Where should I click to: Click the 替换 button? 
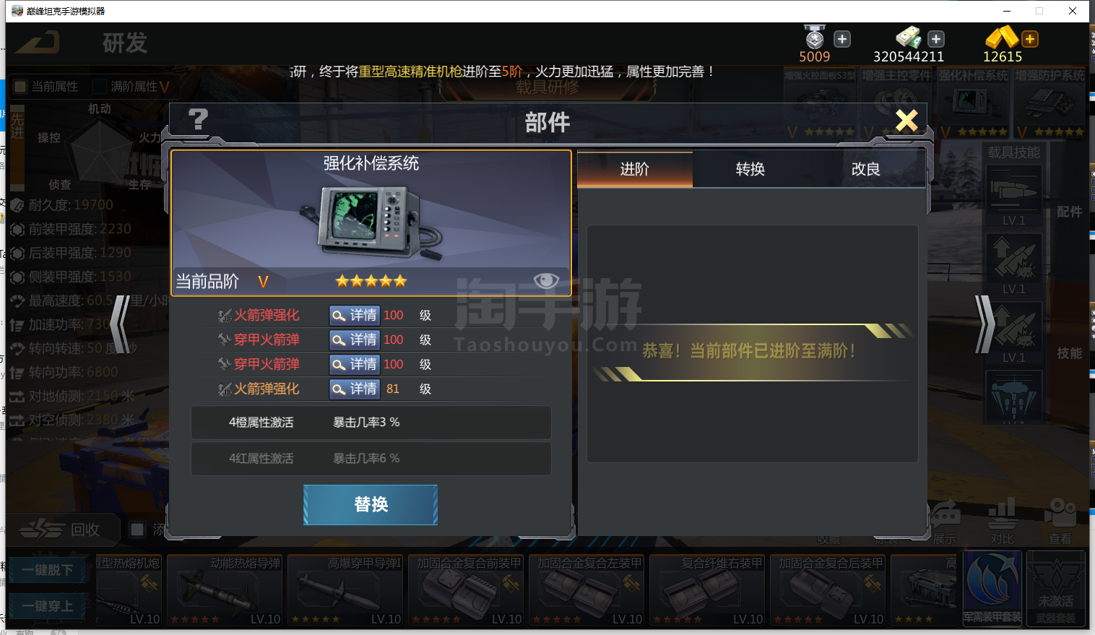[x=371, y=504]
